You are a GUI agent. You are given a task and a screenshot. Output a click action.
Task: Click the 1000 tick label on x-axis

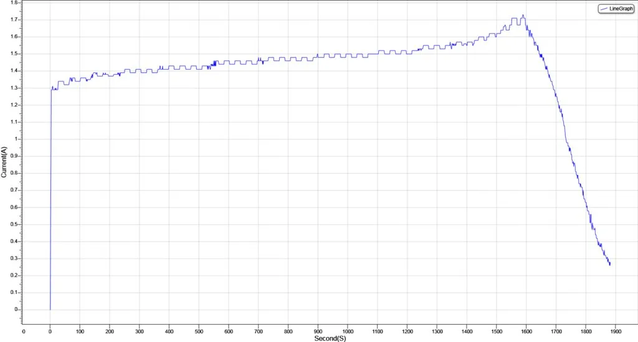pyautogui.click(x=348, y=331)
